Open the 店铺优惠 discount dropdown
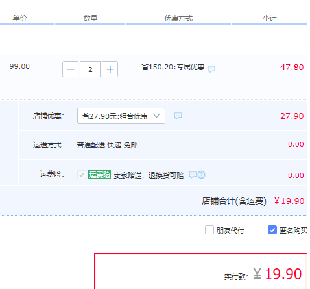Screen dimensions: 310x289 pyautogui.click(x=121, y=116)
